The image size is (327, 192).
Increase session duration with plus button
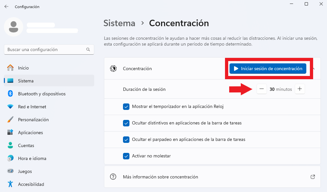[300, 89]
